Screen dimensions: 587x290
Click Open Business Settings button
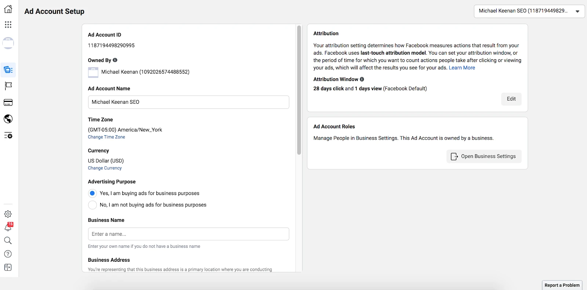point(484,157)
